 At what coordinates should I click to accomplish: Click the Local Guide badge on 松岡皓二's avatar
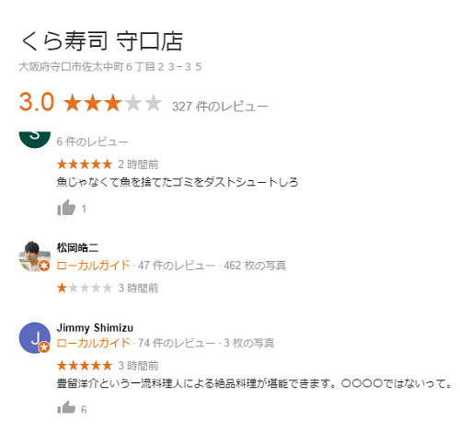[44, 266]
